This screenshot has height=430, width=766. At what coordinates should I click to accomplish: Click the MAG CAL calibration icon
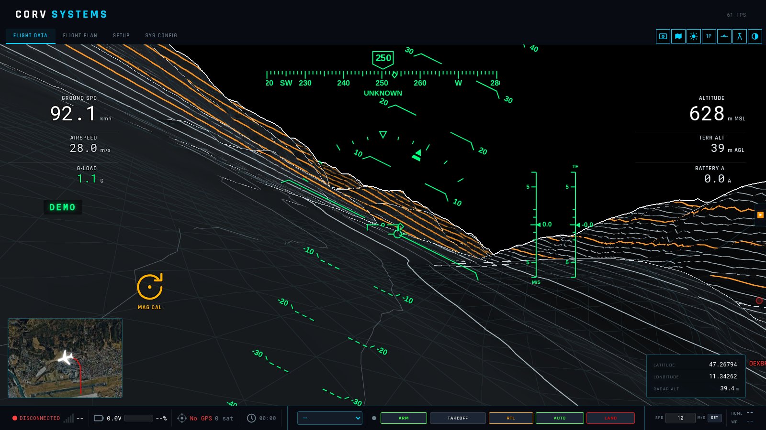pyautogui.click(x=150, y=287)
